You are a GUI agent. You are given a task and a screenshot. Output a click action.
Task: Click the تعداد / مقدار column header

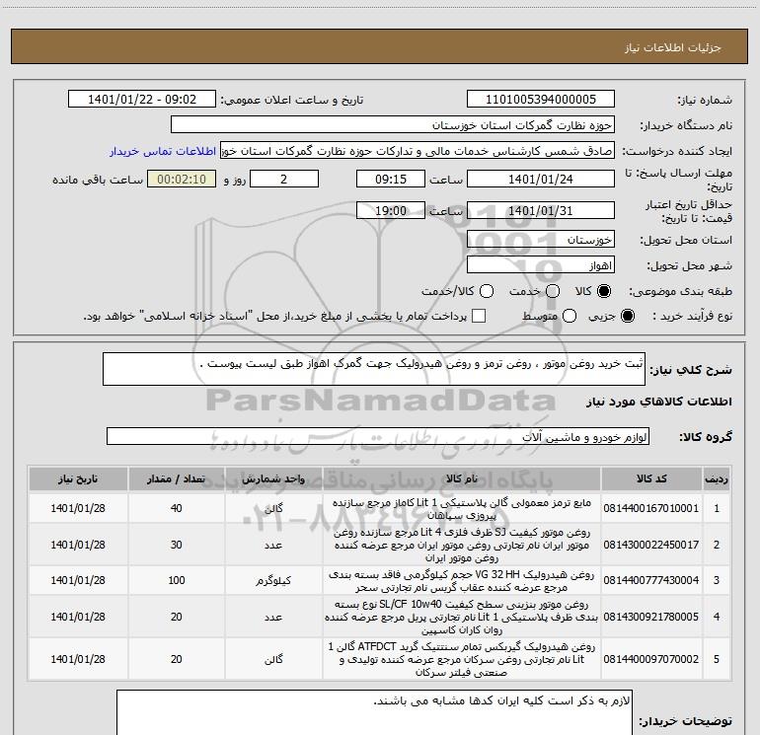[x=176, y=478]
